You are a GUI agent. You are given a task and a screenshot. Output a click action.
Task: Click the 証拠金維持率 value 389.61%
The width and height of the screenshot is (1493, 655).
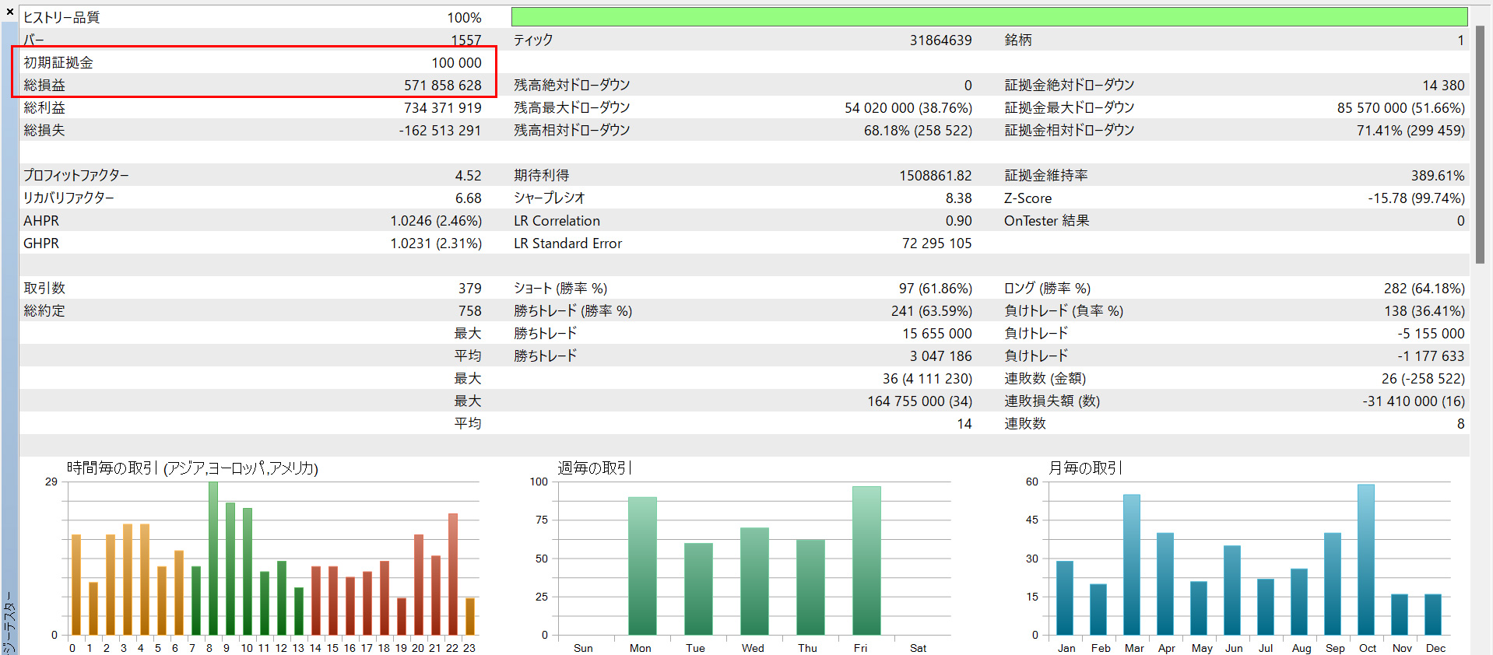[1438, 175]
